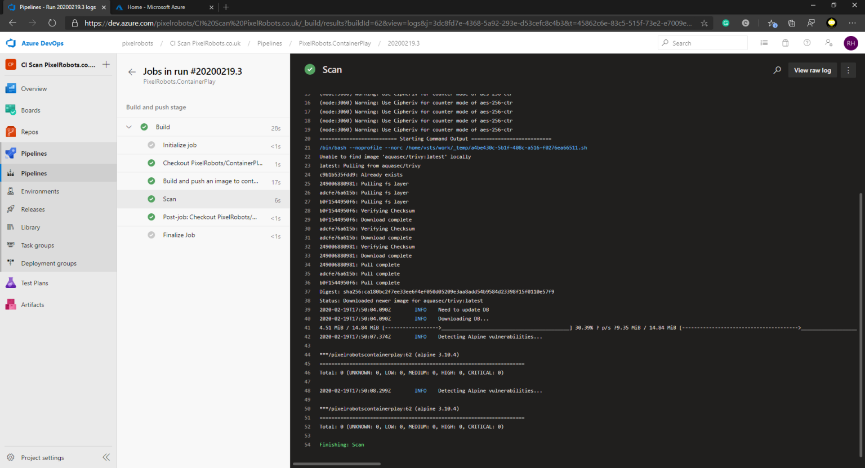Click the View raw log button
Viewport: 865px width, 468px height.
[812, 70]
